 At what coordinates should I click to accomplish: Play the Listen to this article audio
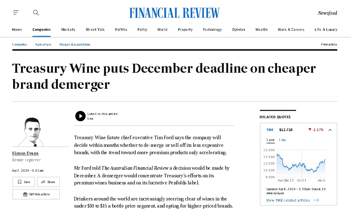tap(80, 116)
